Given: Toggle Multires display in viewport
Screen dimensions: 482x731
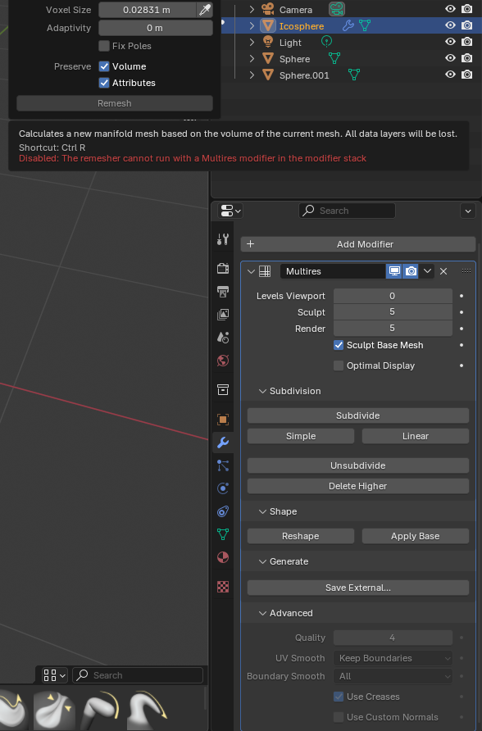Looking at the screenshot, I should [394, 271].
